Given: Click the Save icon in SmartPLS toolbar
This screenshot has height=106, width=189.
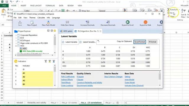Looking at the screenshot, I should click(x=20, y=22).
